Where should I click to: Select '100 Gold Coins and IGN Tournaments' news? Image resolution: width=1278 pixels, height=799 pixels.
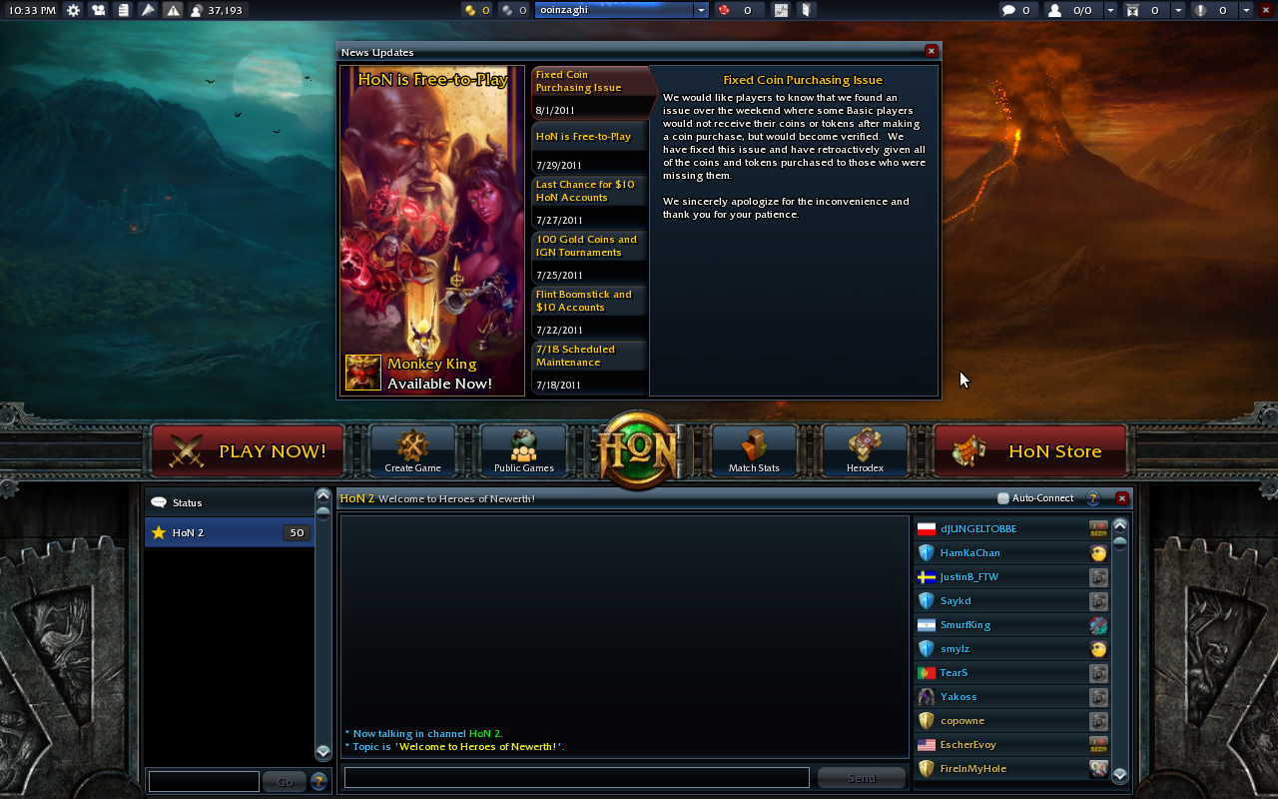[589, 258]
